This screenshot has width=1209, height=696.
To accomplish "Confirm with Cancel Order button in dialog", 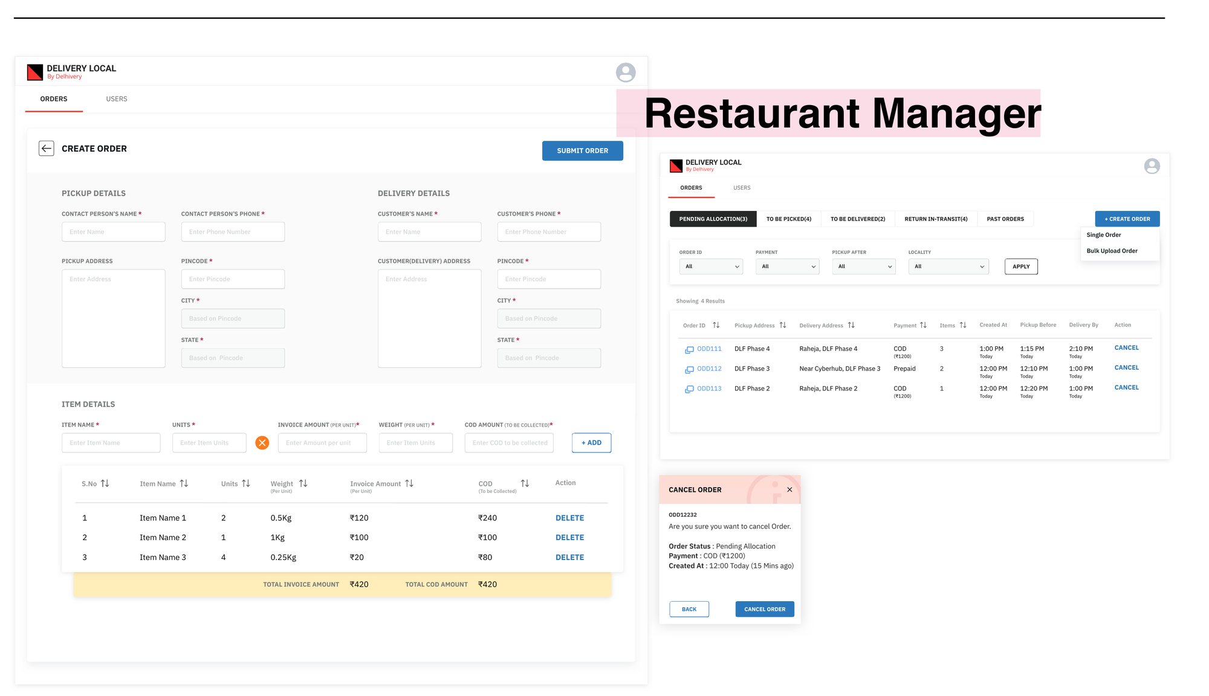I will [765, 609].
